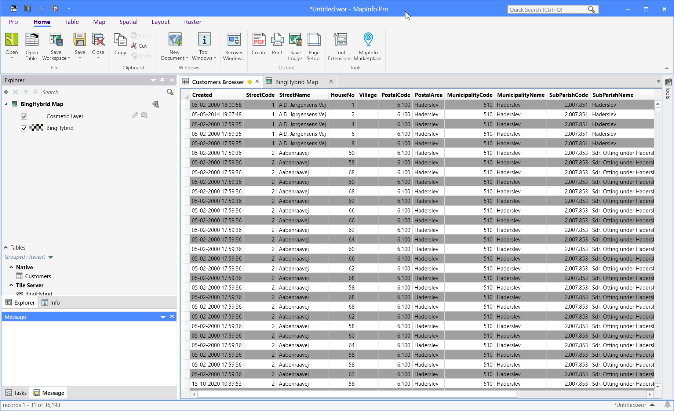Click the Create PDF icon
Image resolution: width=674 pixels, height=411 pixels.
point(259,40)
